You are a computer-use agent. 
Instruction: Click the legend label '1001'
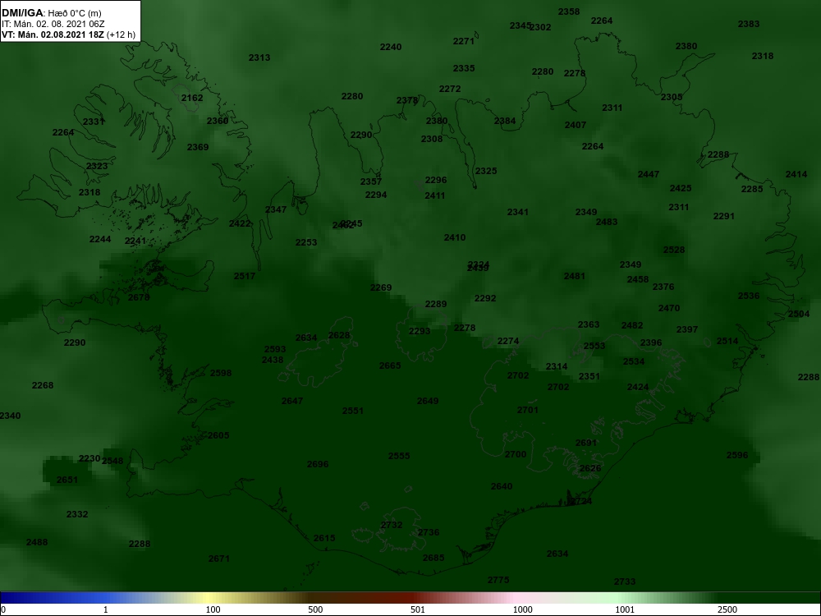click(625, 609)
